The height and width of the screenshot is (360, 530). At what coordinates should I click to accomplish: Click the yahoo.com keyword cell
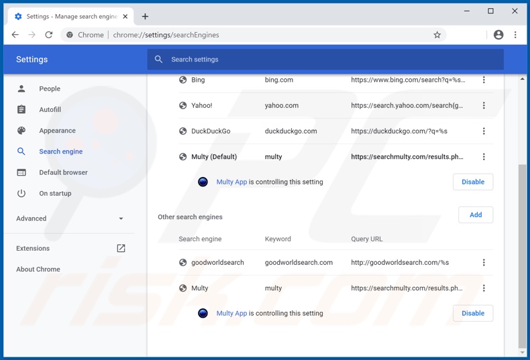point(282,105)
